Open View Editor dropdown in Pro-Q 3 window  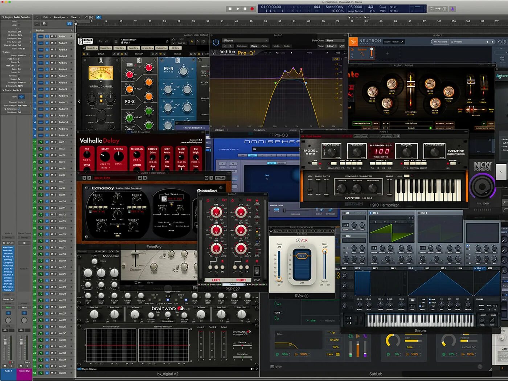(331, 46)
